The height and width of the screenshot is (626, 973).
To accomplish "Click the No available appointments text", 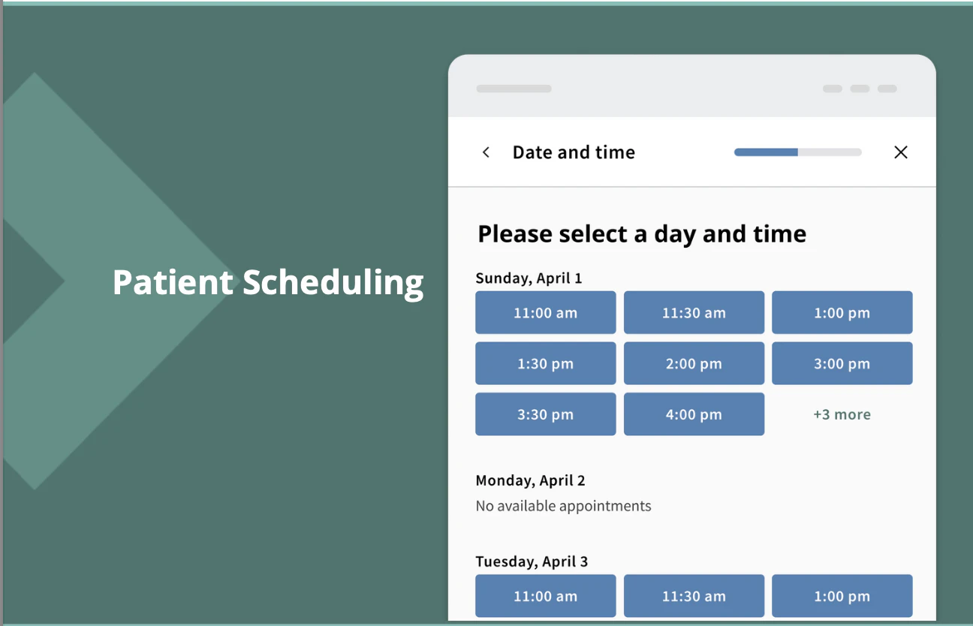I will tap(563, 506).
